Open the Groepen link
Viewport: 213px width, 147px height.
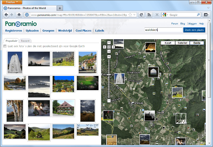[48, 31]
